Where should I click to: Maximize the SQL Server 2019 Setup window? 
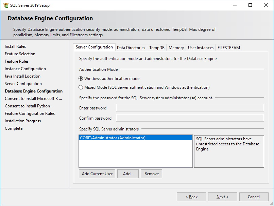point(250,5)
